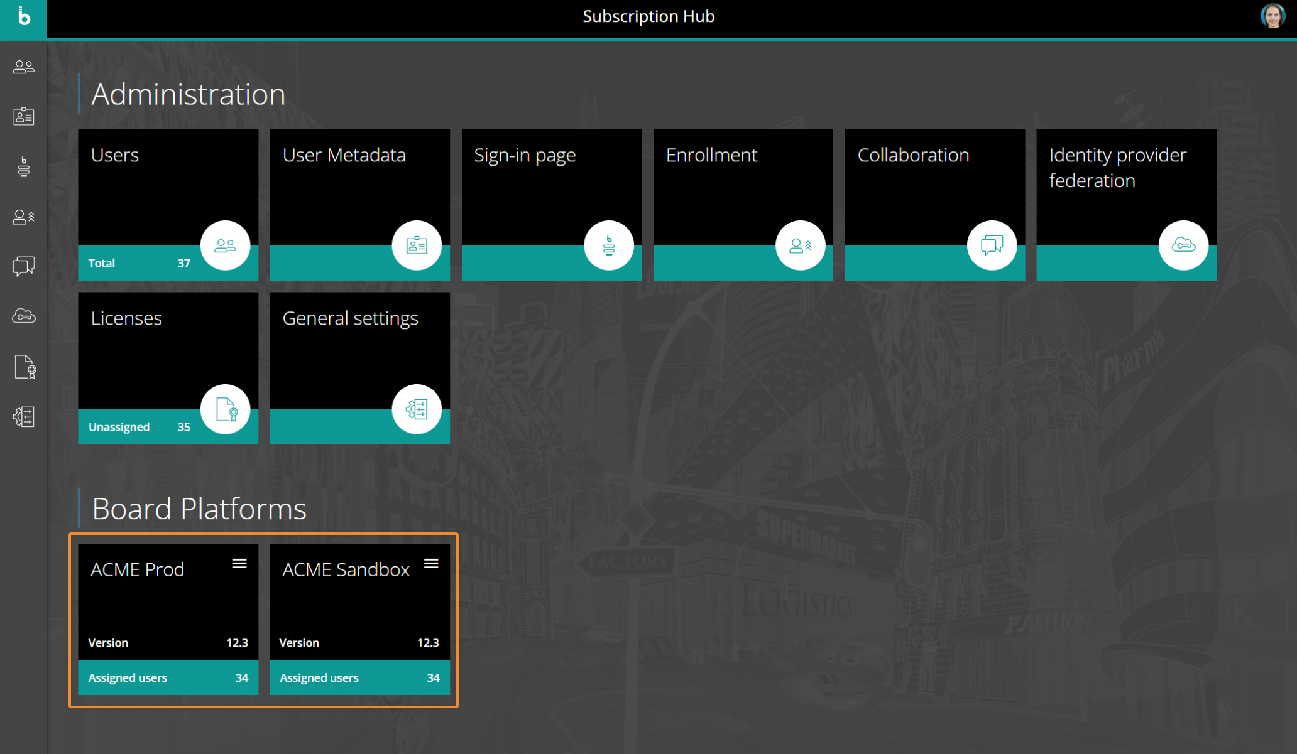Open the Sign-in page tile title

(525, 155)
